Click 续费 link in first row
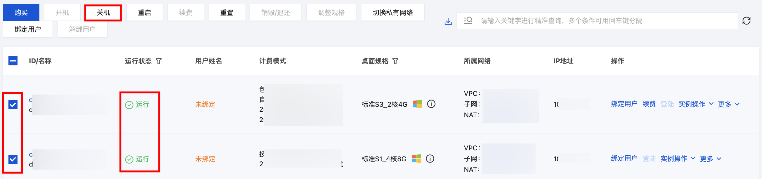Screen dimensions: 762x179 [x=649, y=104]
